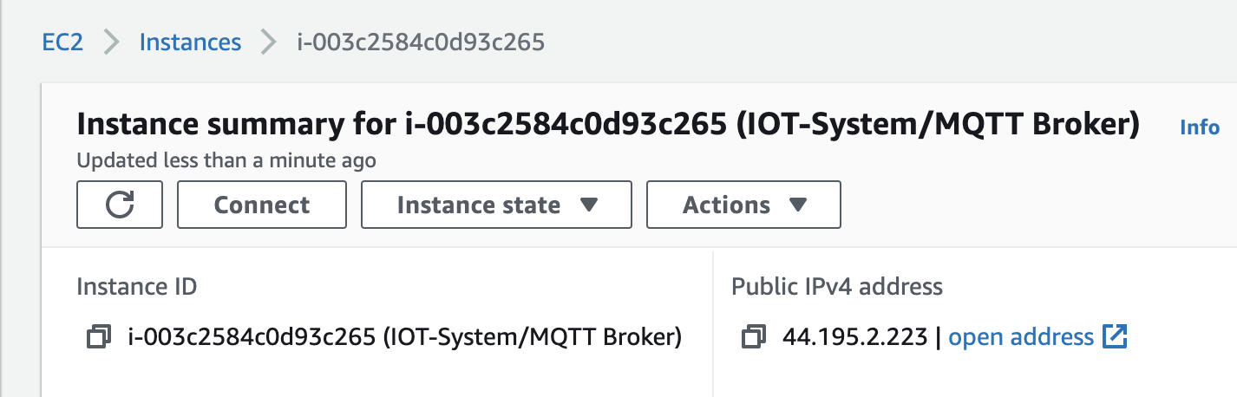The height and width of the screenshot is (397, 1237).
Task: Click the Instance ID field label
Action: point(136,286)
